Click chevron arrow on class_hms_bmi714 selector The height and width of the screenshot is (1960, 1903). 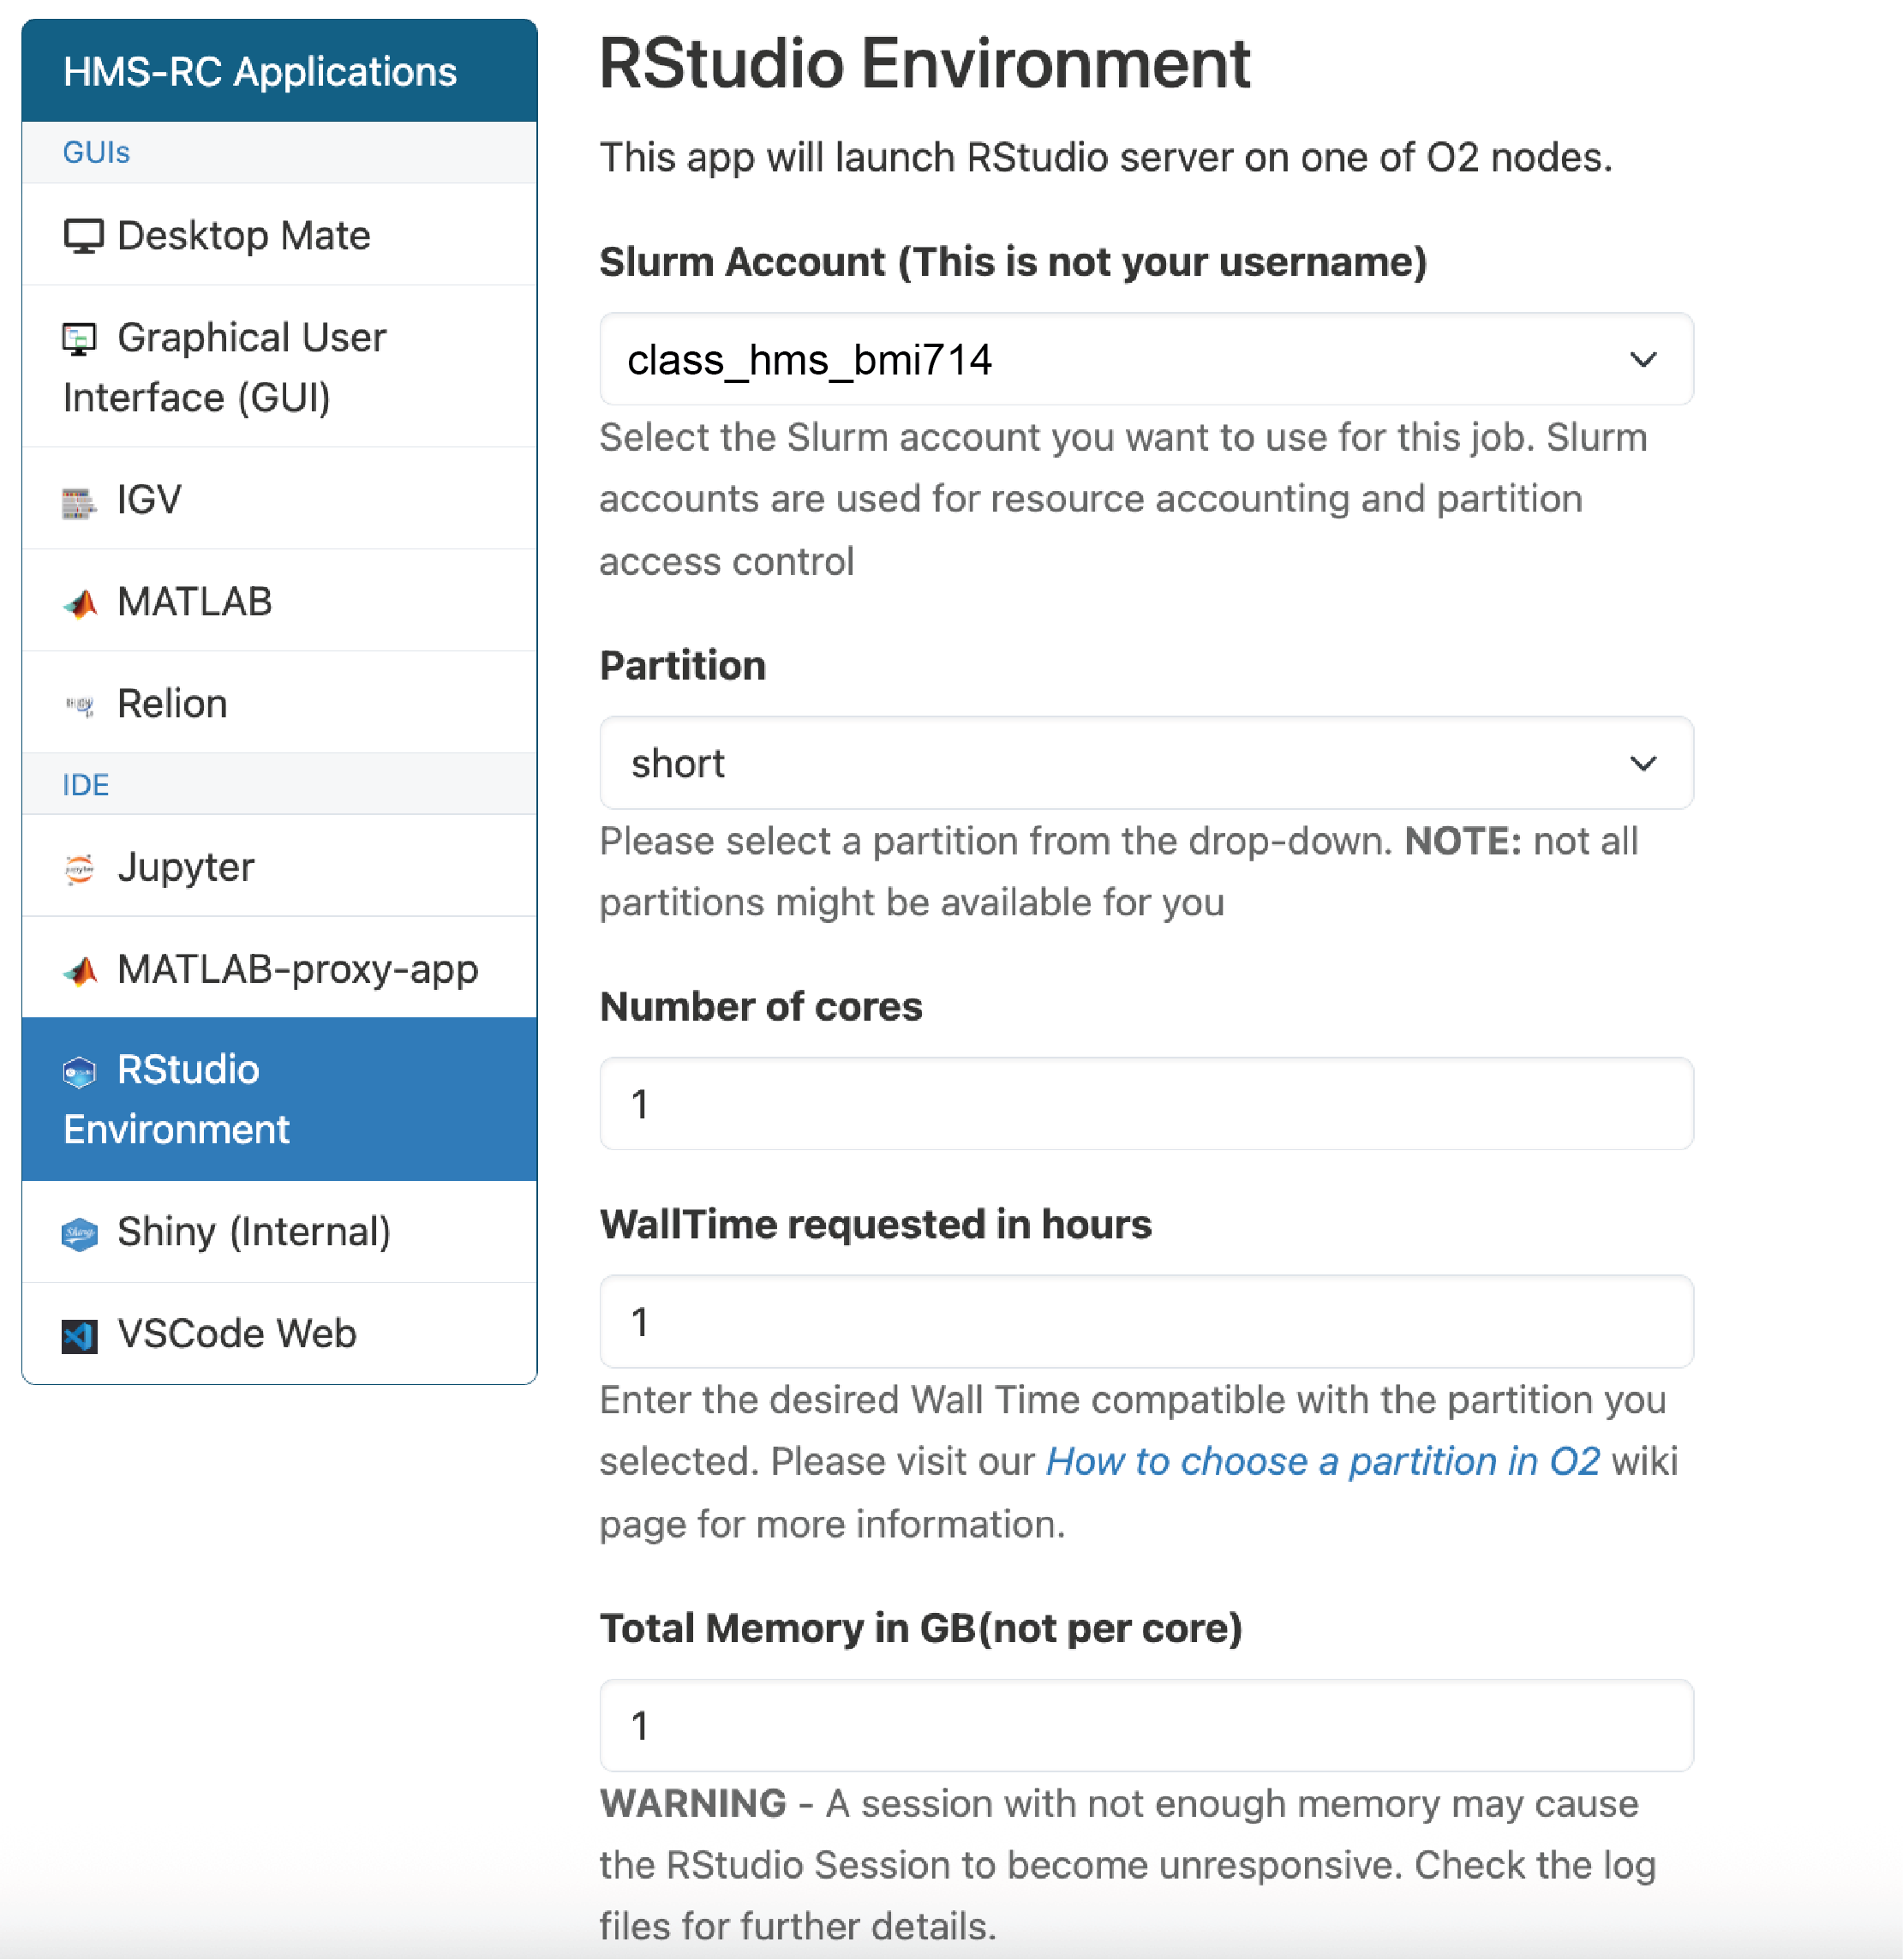[1643, 359]
